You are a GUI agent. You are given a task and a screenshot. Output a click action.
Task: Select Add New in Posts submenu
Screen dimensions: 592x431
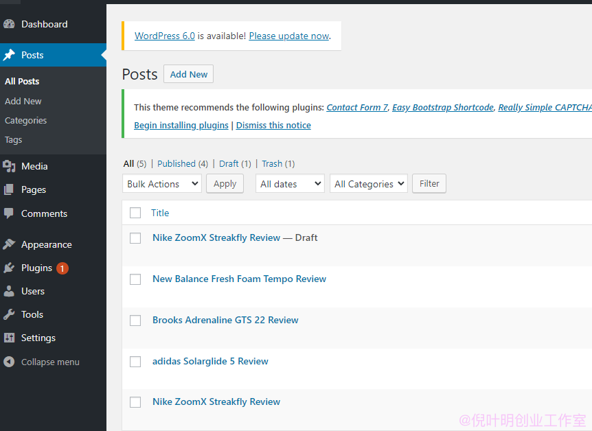(x=23, y=101)
